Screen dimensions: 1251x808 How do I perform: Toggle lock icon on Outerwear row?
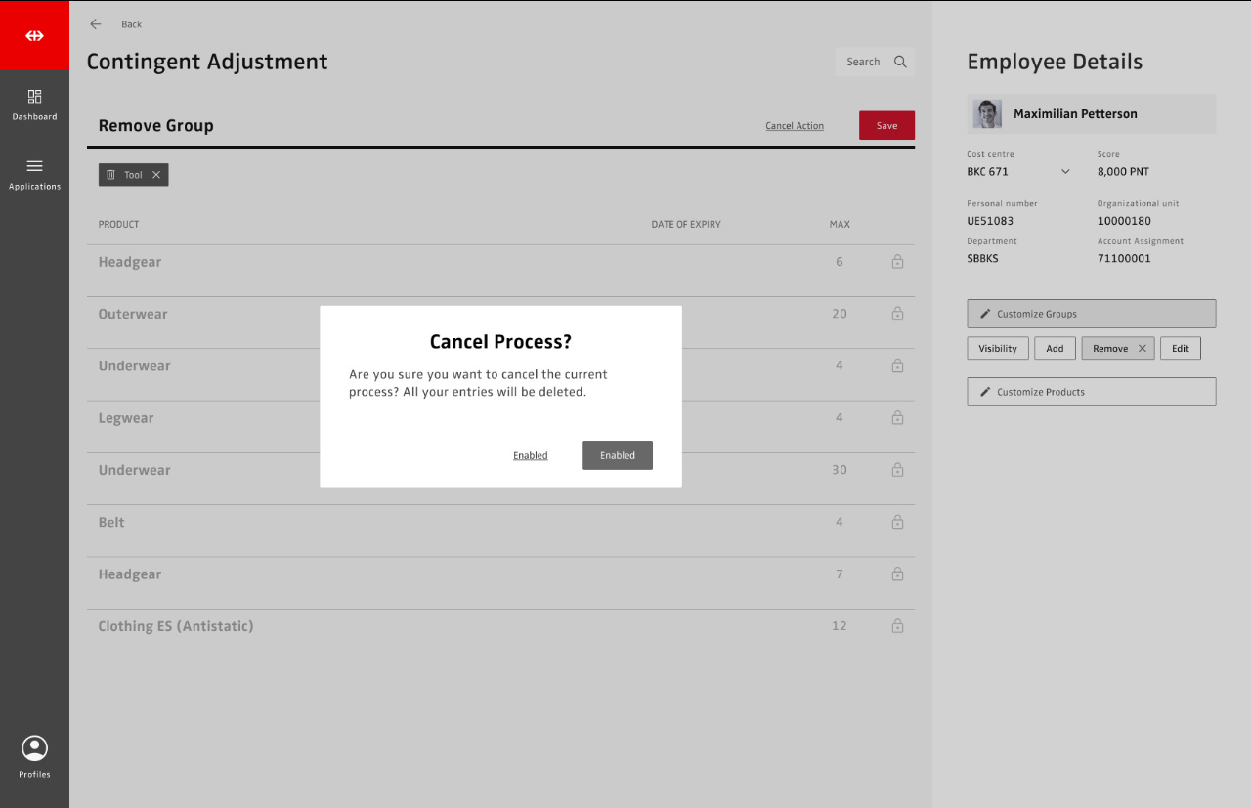tap(897, 314)
